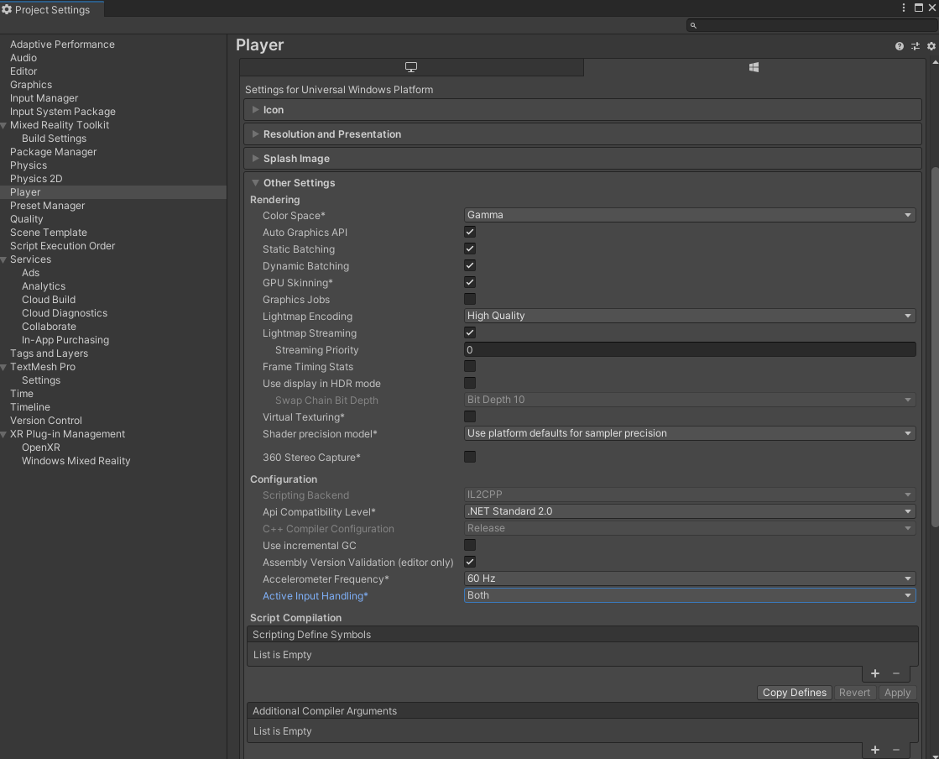The image size is (939, 759).
Task: Click the settings search field
Action: (811, 25)
